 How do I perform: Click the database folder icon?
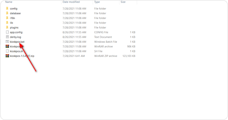tap(7, 13)
